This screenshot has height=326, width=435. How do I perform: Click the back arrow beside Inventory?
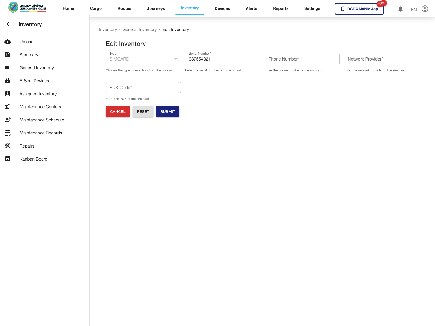[x=9, y=24]
